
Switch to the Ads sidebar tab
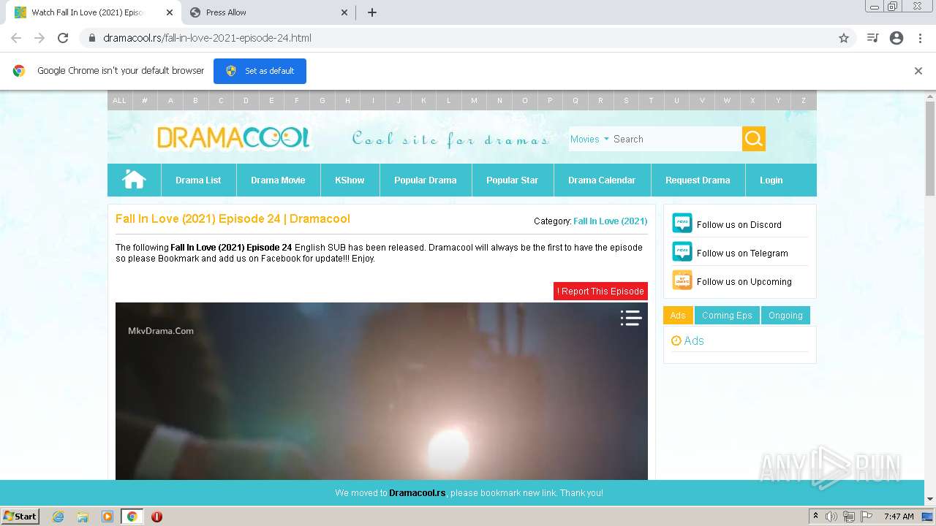coord(678,316)
